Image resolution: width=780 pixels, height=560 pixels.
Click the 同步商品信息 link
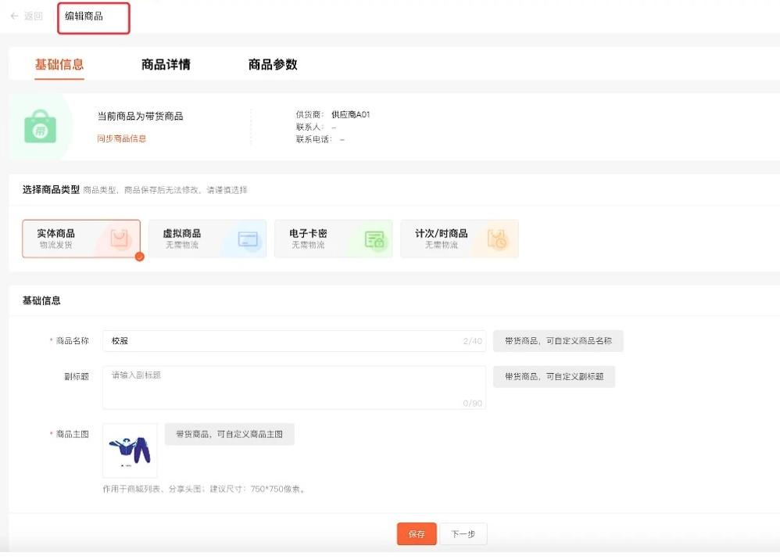coord(121,138)
